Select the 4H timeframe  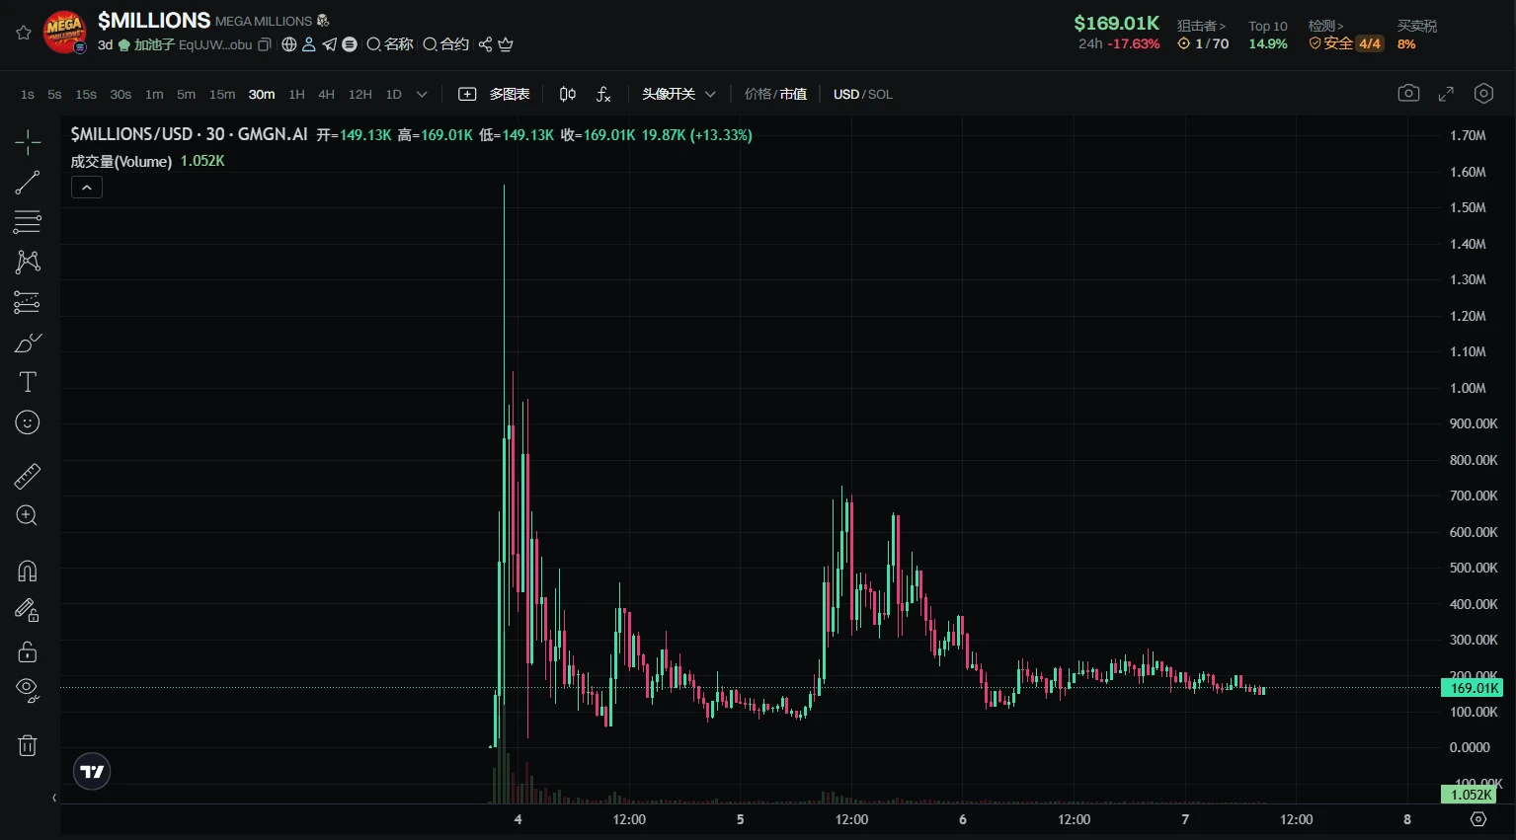coord(326,94)
